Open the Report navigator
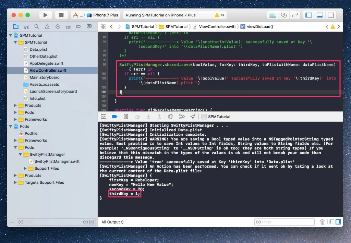 pos(89,27)
